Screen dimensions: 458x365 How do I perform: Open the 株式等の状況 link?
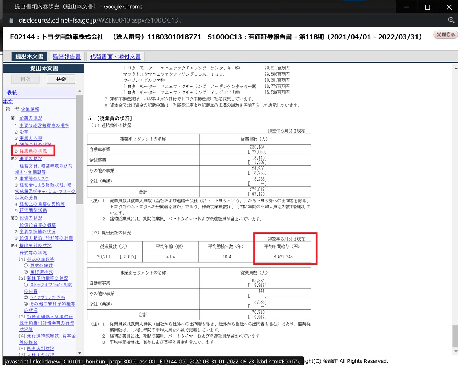[33, 253]
